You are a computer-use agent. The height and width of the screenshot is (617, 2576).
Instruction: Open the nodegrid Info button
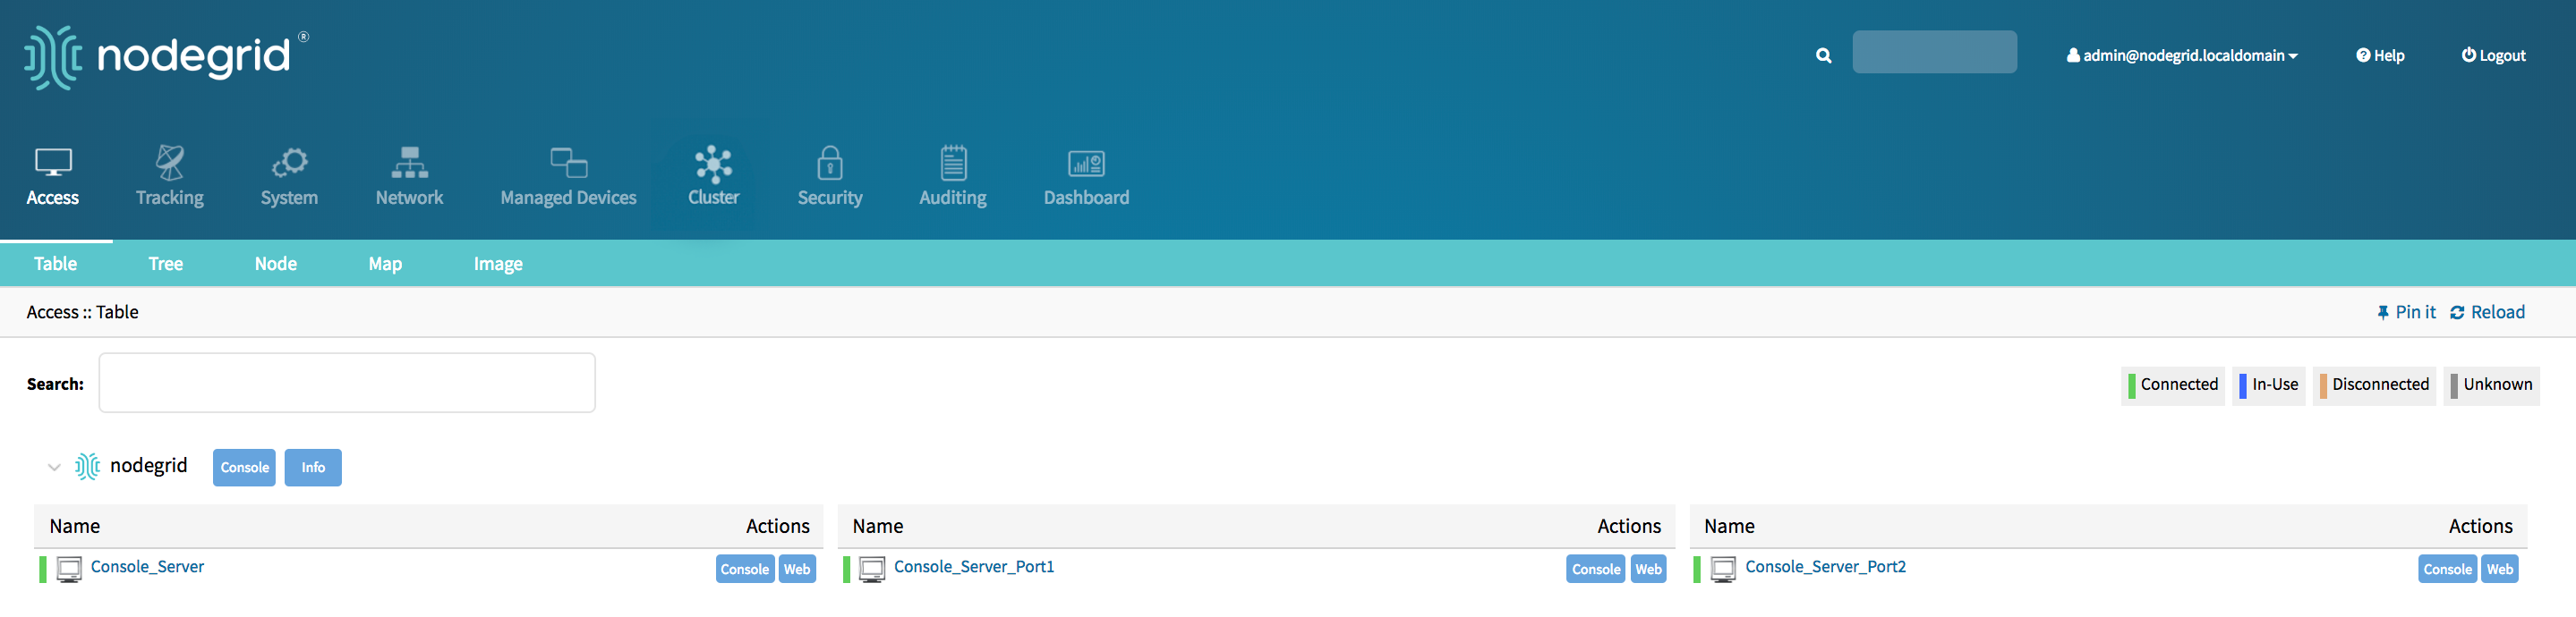tap(313, 468)
